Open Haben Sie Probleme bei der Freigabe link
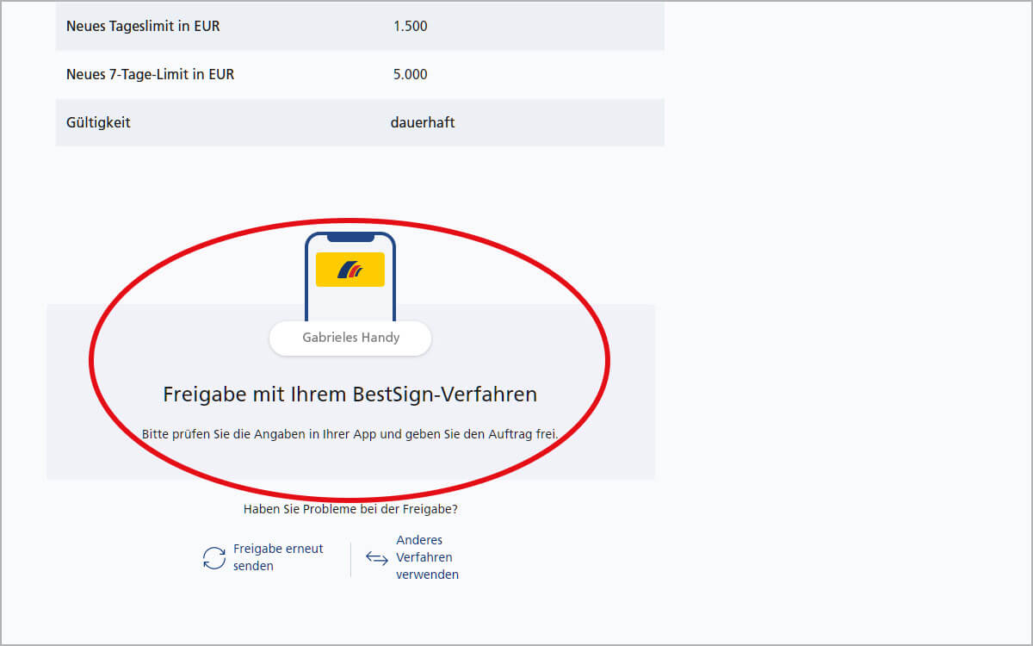This screenshot has width=1033, height=646. point(349,508)
